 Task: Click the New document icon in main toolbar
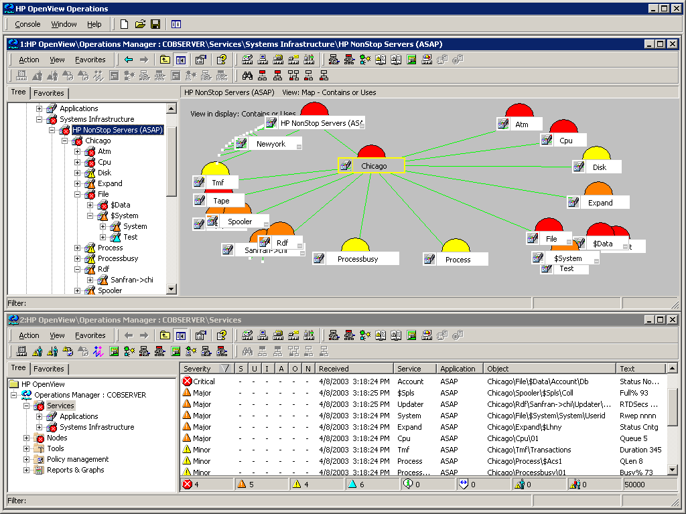coord(124,25)
